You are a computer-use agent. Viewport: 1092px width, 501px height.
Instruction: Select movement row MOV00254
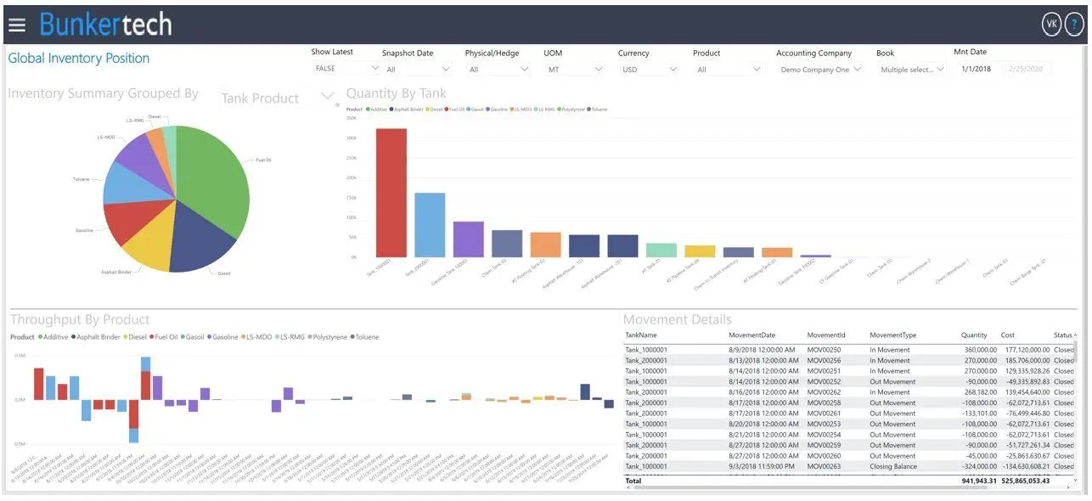[x=849, y=435]
